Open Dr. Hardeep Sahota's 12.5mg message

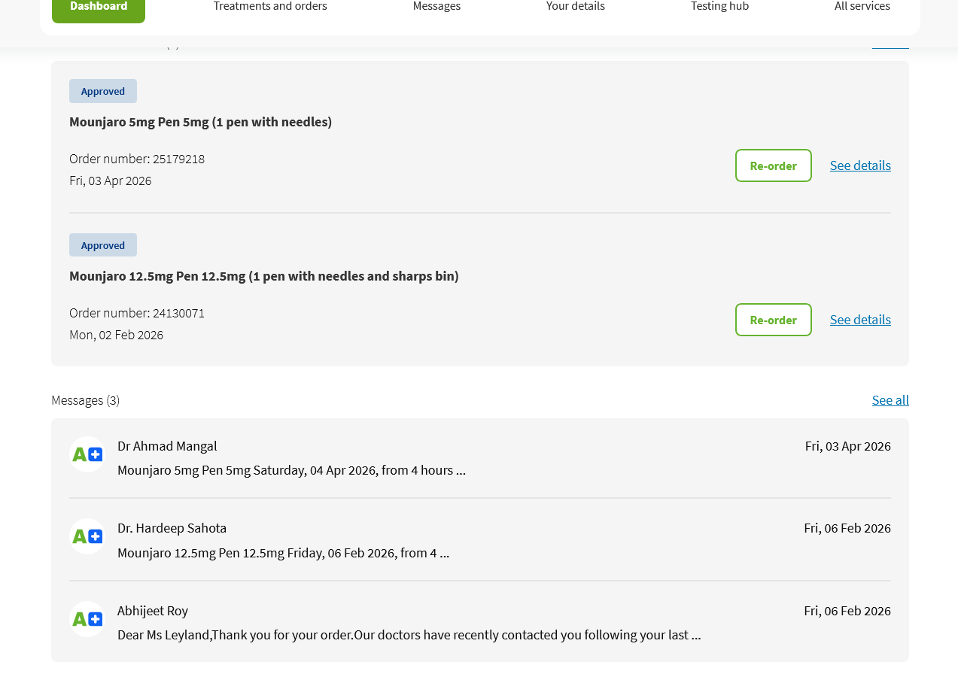tap(283, 553)
